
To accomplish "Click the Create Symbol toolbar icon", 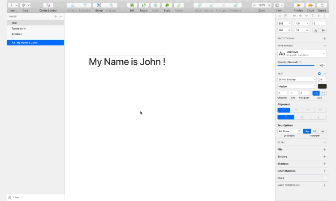I will click(48, 5).
